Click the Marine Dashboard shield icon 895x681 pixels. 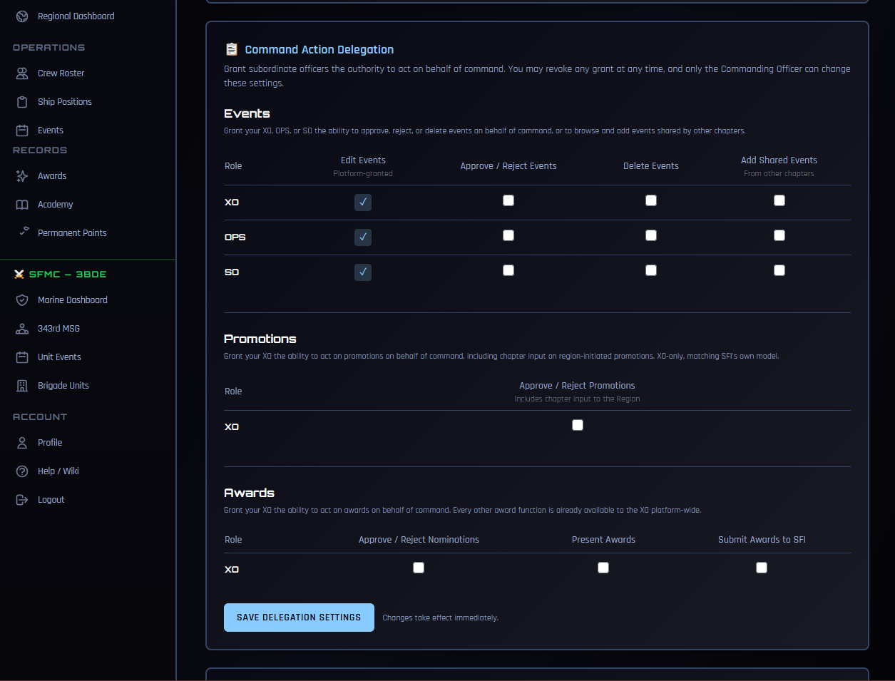pos(22,300)
